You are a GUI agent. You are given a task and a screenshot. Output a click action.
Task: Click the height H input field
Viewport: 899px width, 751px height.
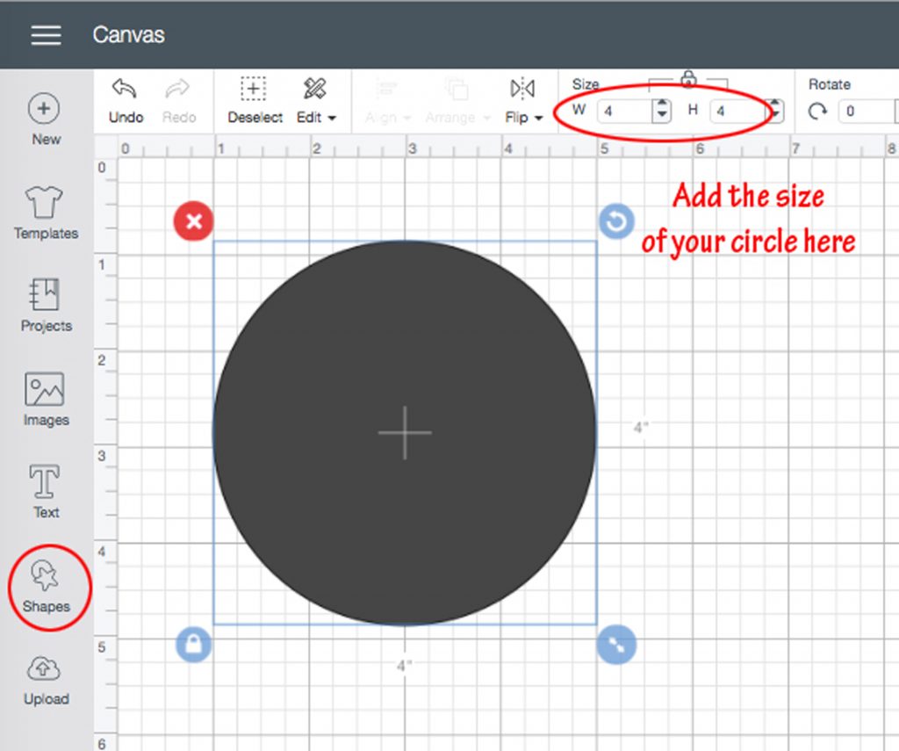tap(737, 112)
